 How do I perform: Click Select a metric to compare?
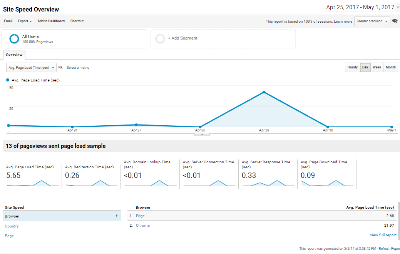point(78,67)
